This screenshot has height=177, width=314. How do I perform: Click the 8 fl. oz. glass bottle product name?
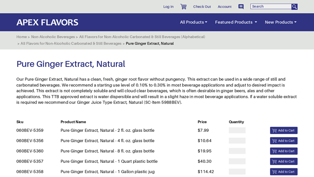click(x=107, y=151)
